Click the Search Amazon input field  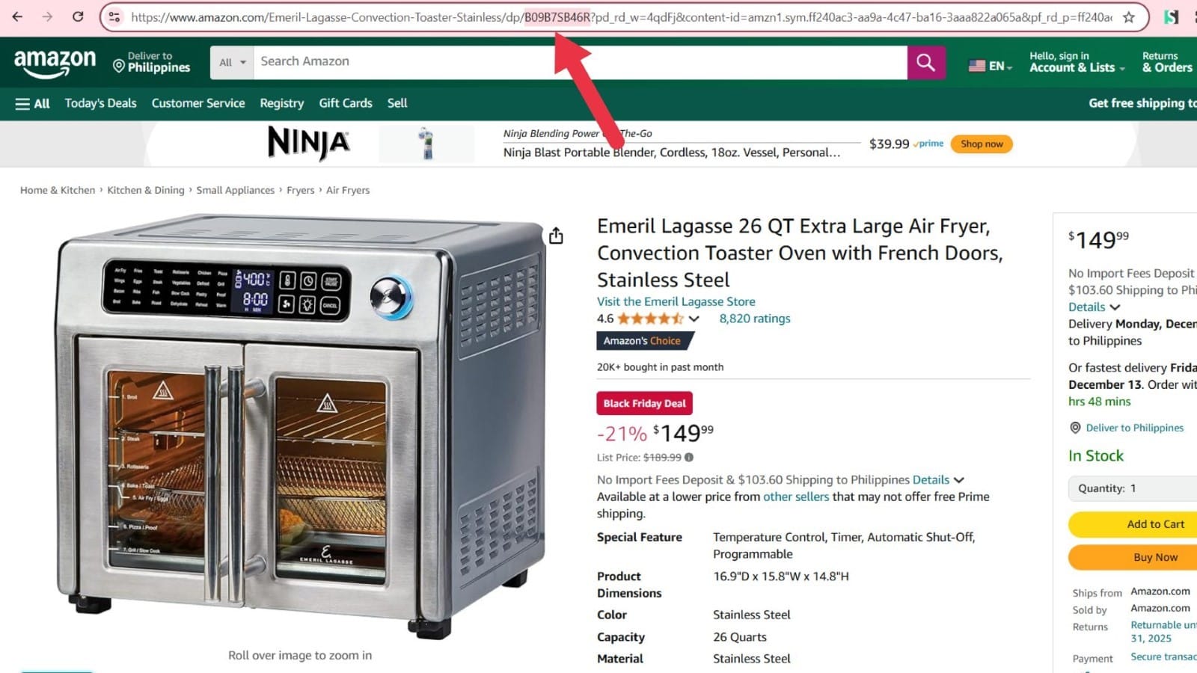coord(580,63)
